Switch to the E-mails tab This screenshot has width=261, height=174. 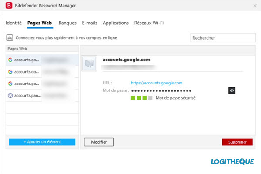pos(90,23)
